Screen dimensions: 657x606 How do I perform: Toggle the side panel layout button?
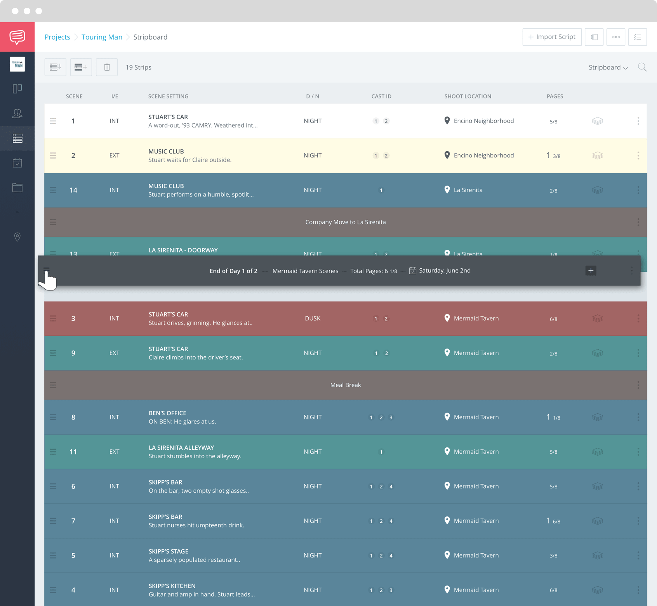point(594,37)
